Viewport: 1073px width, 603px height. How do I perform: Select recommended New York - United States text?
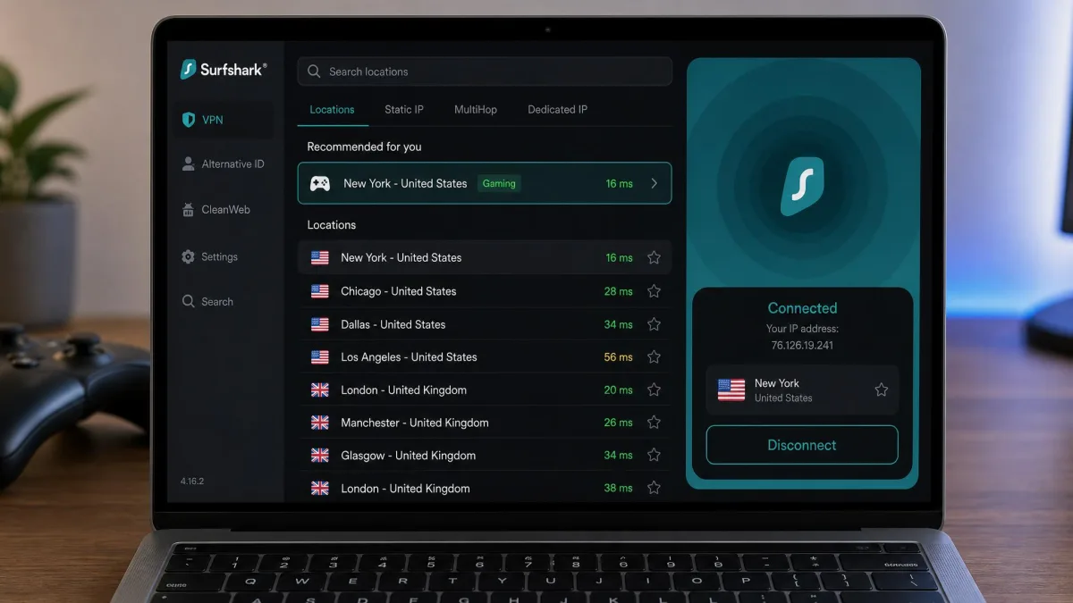[405, 183]
